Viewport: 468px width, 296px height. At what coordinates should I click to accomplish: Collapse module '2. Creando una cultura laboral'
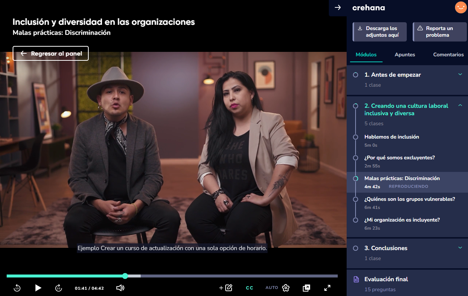click(x=461, y=106)
